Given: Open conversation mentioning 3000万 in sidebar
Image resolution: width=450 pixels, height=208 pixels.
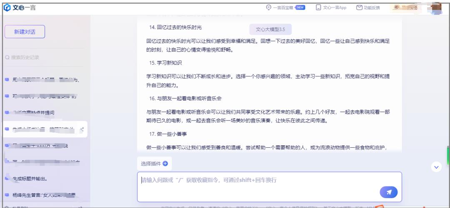Looking at the screenshot, I should click(x=40, y=146).
